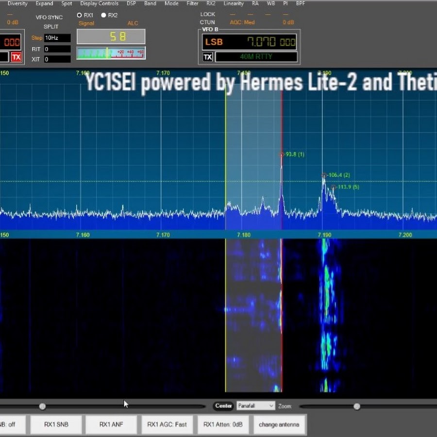Toggle the RX1 SNB button
This screenshot has width=437, height=437.
pyautogui.click(x=56, y=425)
